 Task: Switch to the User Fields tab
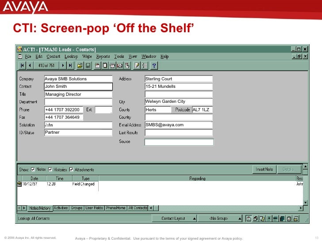(x=94, y=208)
